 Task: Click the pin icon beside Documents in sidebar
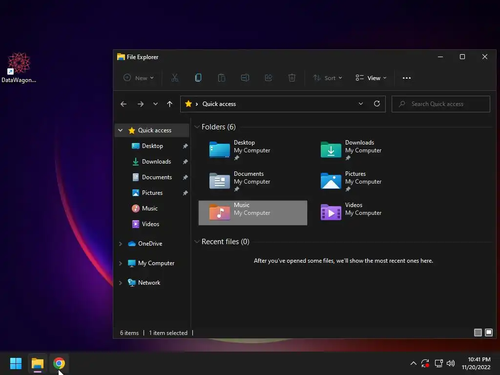click(x=185, y=177)
